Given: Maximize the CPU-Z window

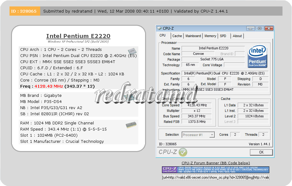Looking at the screenshot, I should (x=259, y=28).
